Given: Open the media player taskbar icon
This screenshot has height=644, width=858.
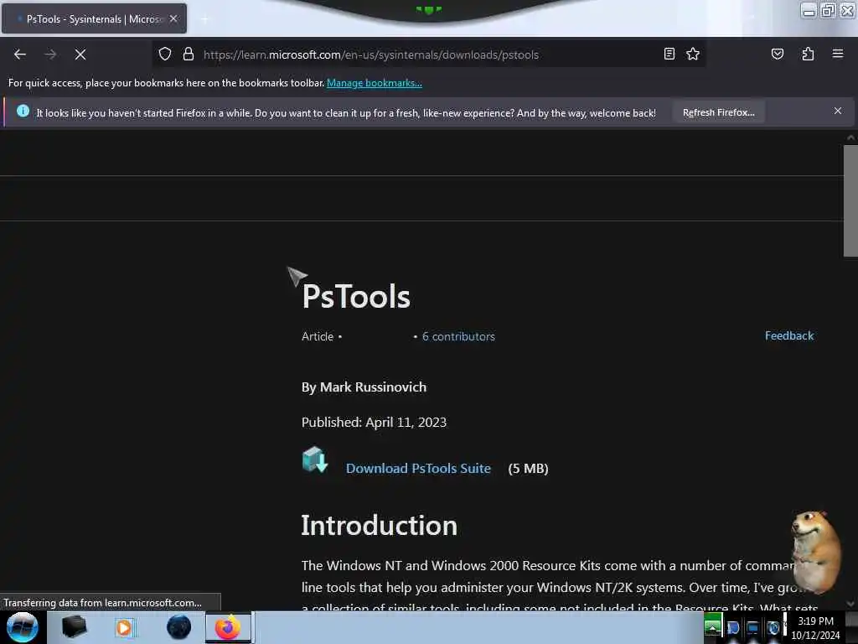Looking at the screenshot, I should click(x=124, y=627).
